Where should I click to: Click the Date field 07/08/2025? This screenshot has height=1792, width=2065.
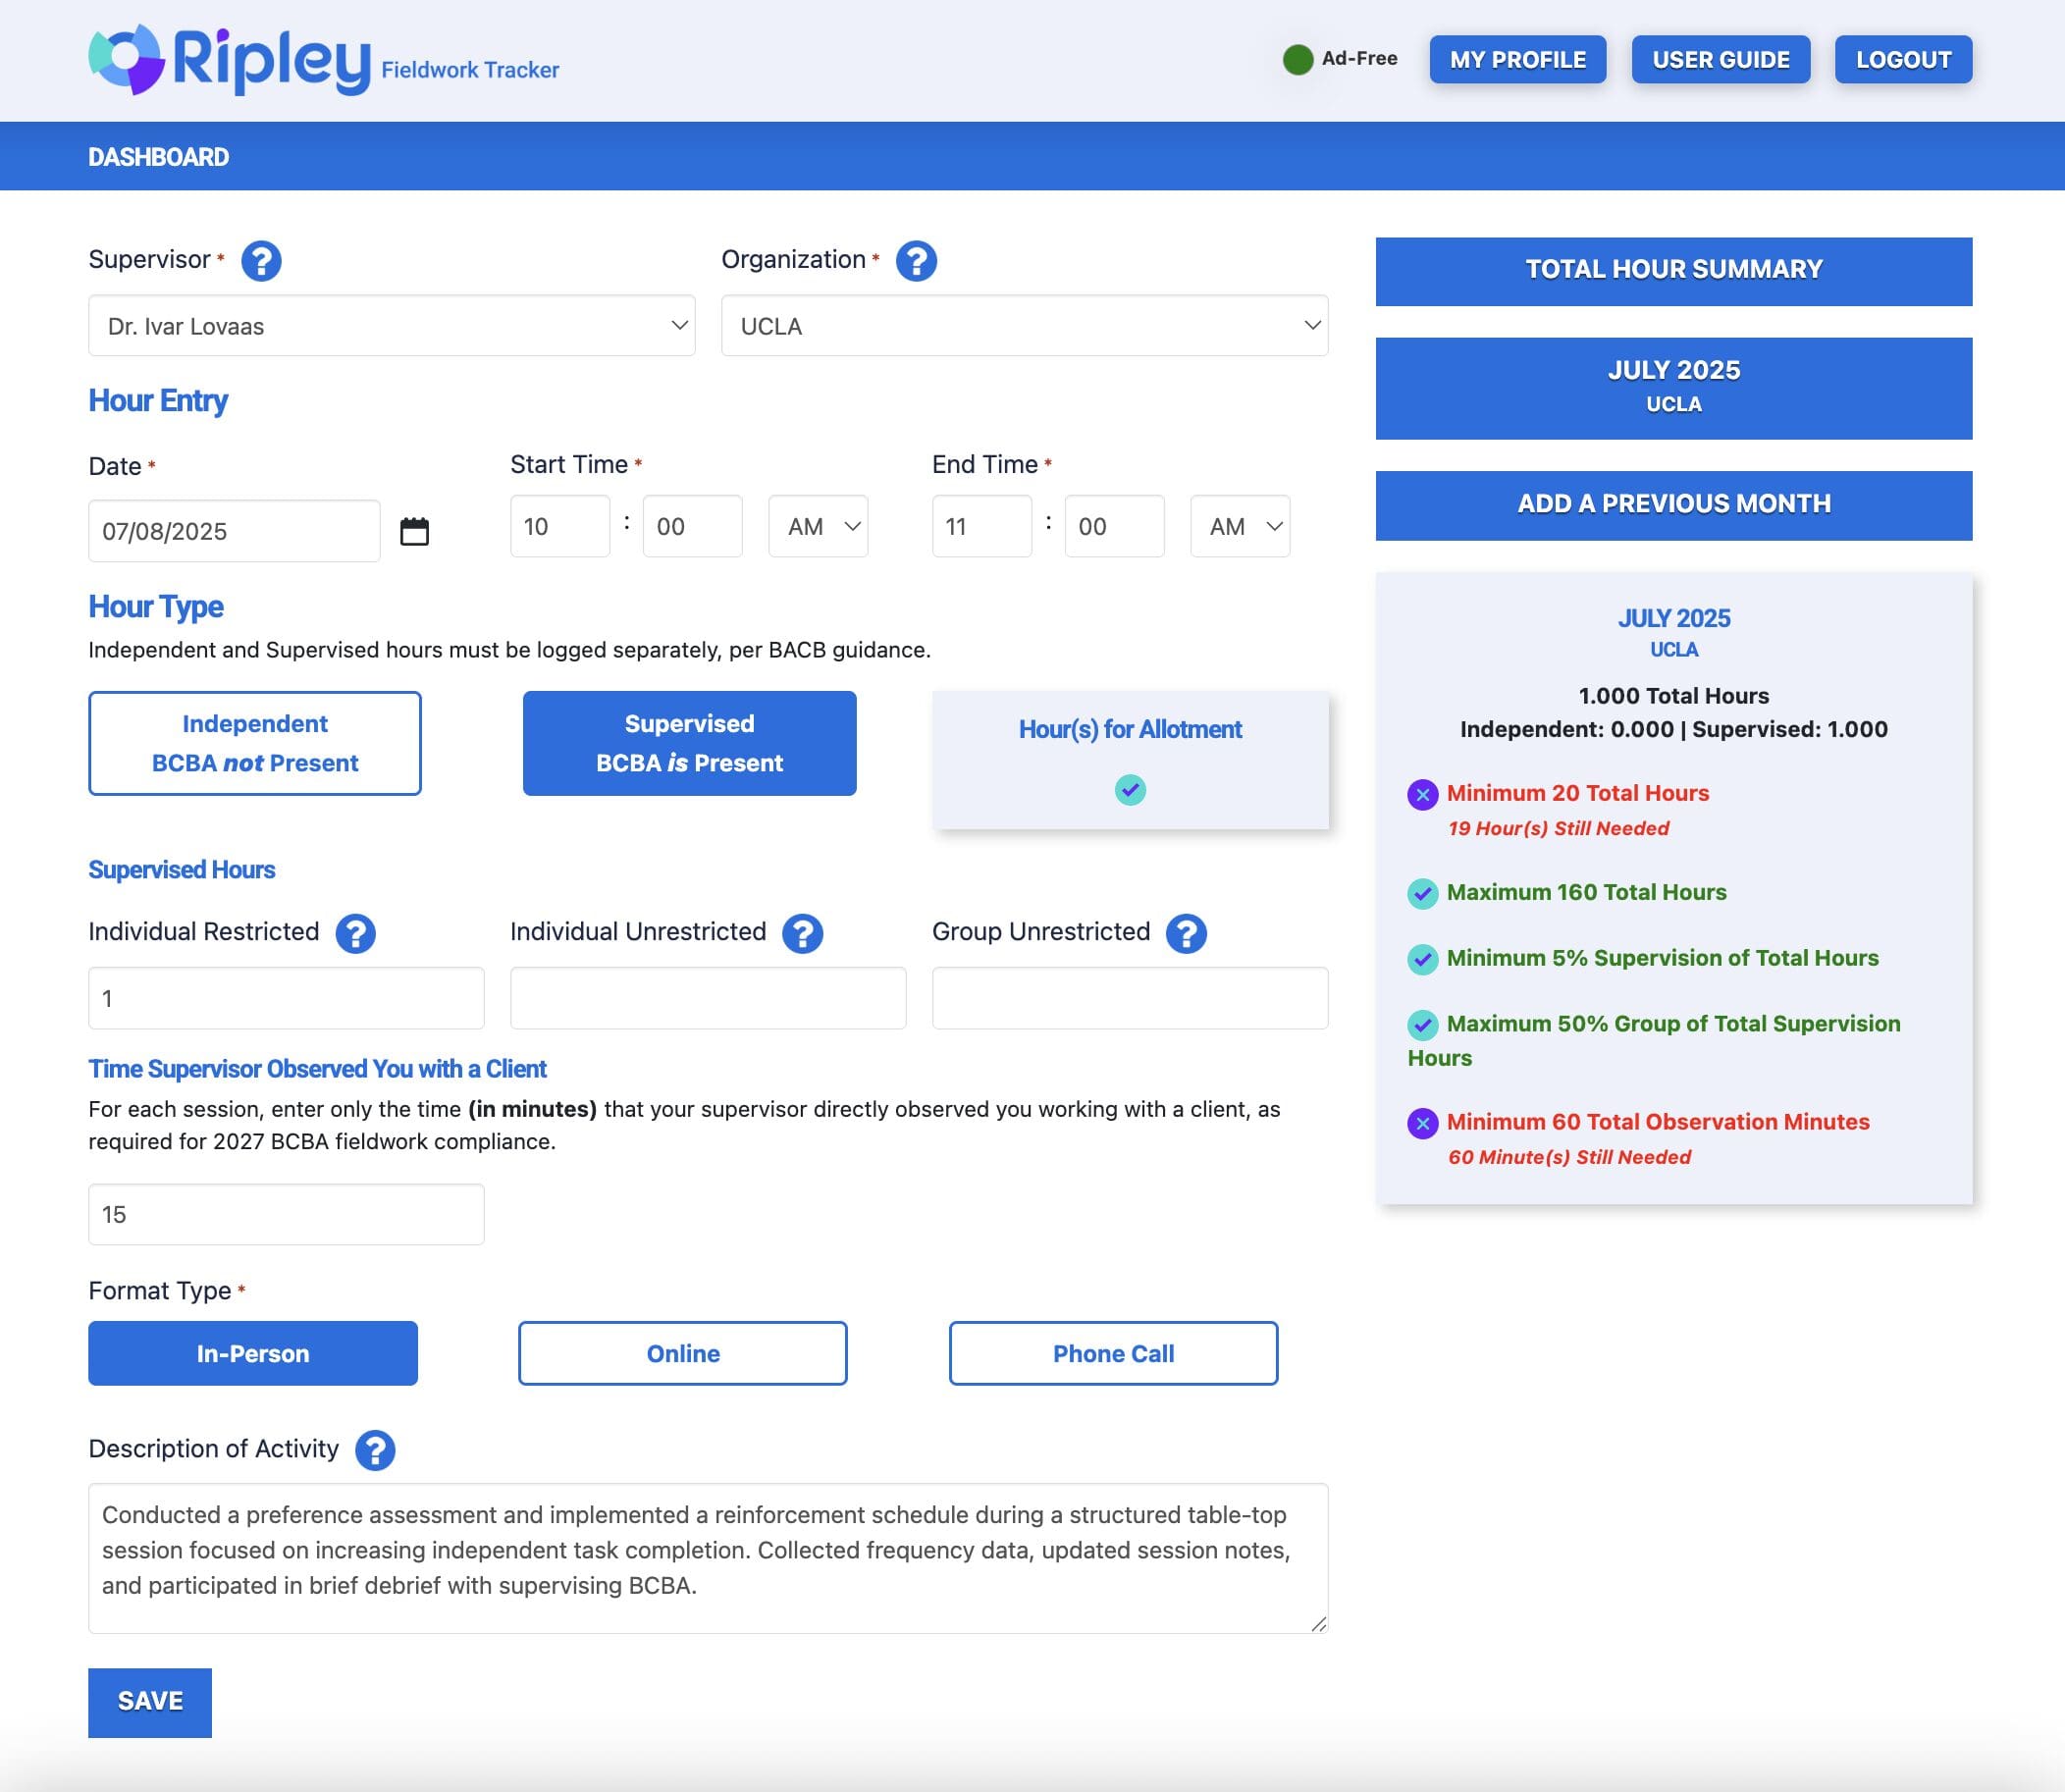pyautogui.click(x=234, y=531)
